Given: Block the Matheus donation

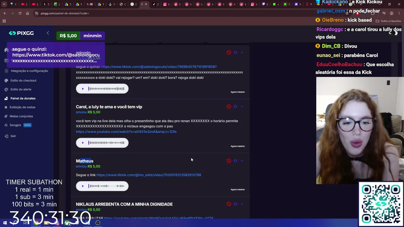Looking at the screenshot, I should (x=229, y=161).
